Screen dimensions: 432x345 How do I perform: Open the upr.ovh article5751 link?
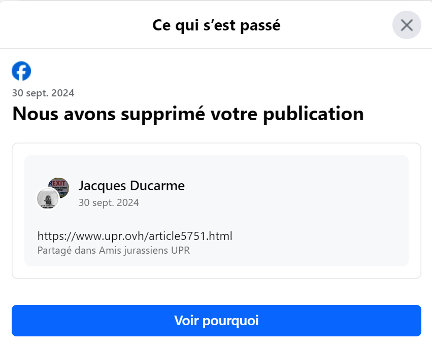(x=135, y=236)
